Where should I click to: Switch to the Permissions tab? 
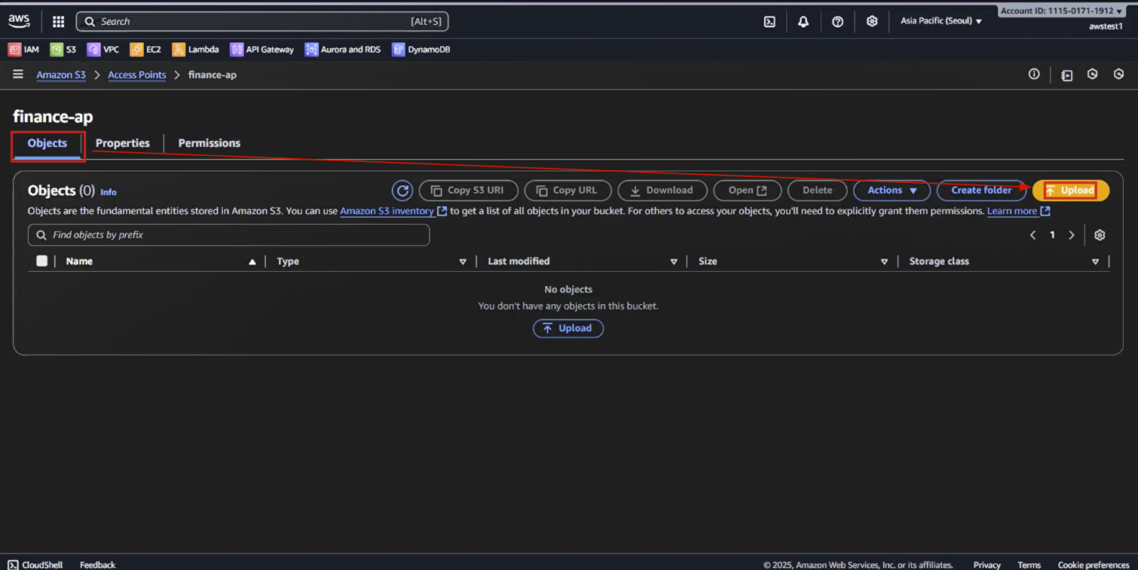210,143
